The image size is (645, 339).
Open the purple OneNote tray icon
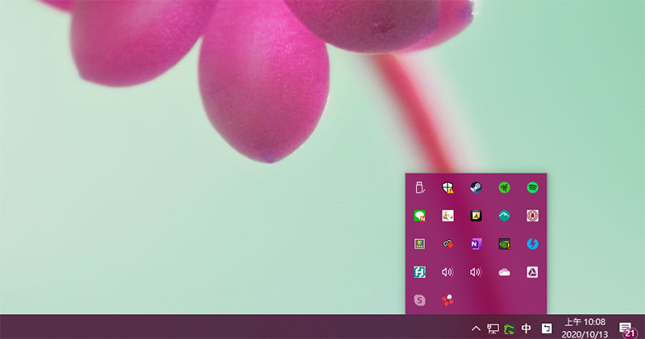[x=476, y=243]
